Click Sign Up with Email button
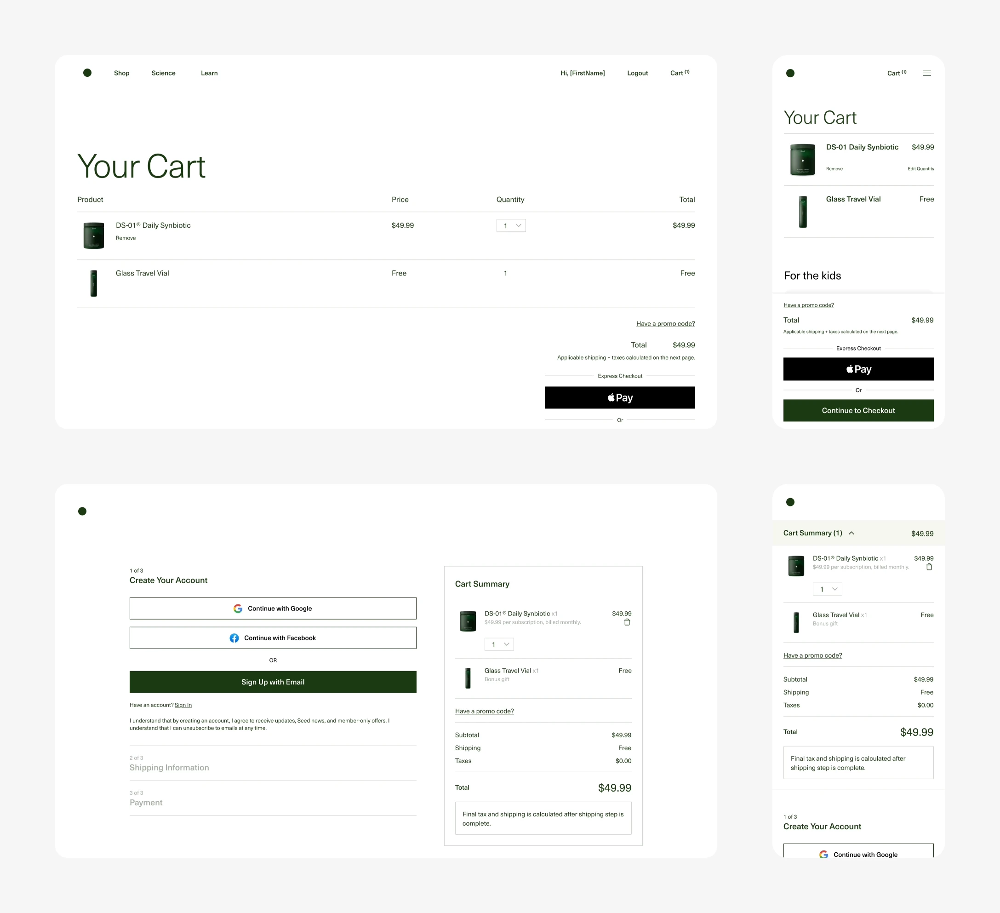The width and height of the screenshot is (1000, 913). 273,682
